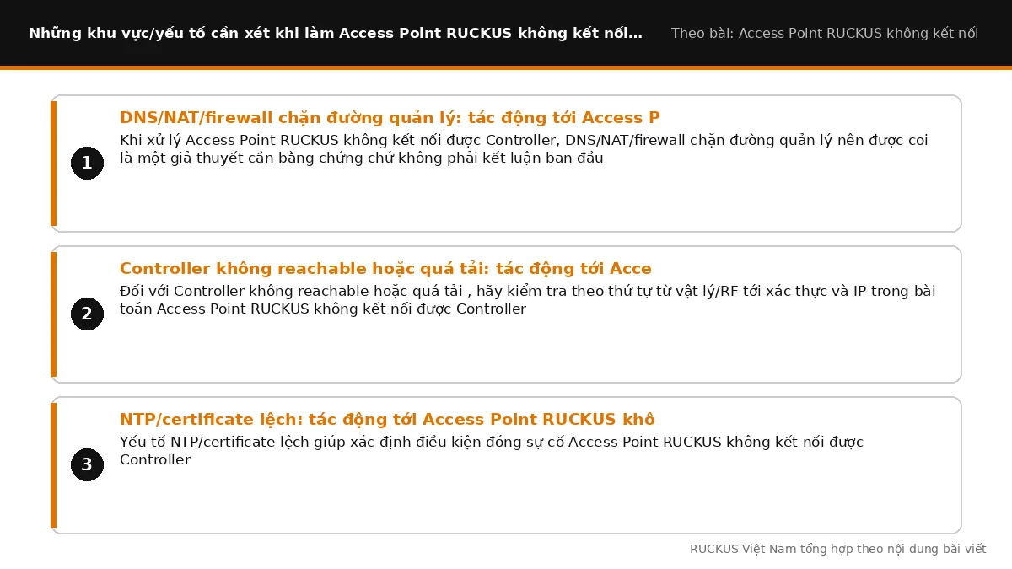This screenshot has width=1012, height=569.
Task: Click the 'NTP/certificate lệch' heading
Action: [x=387, y=420]
